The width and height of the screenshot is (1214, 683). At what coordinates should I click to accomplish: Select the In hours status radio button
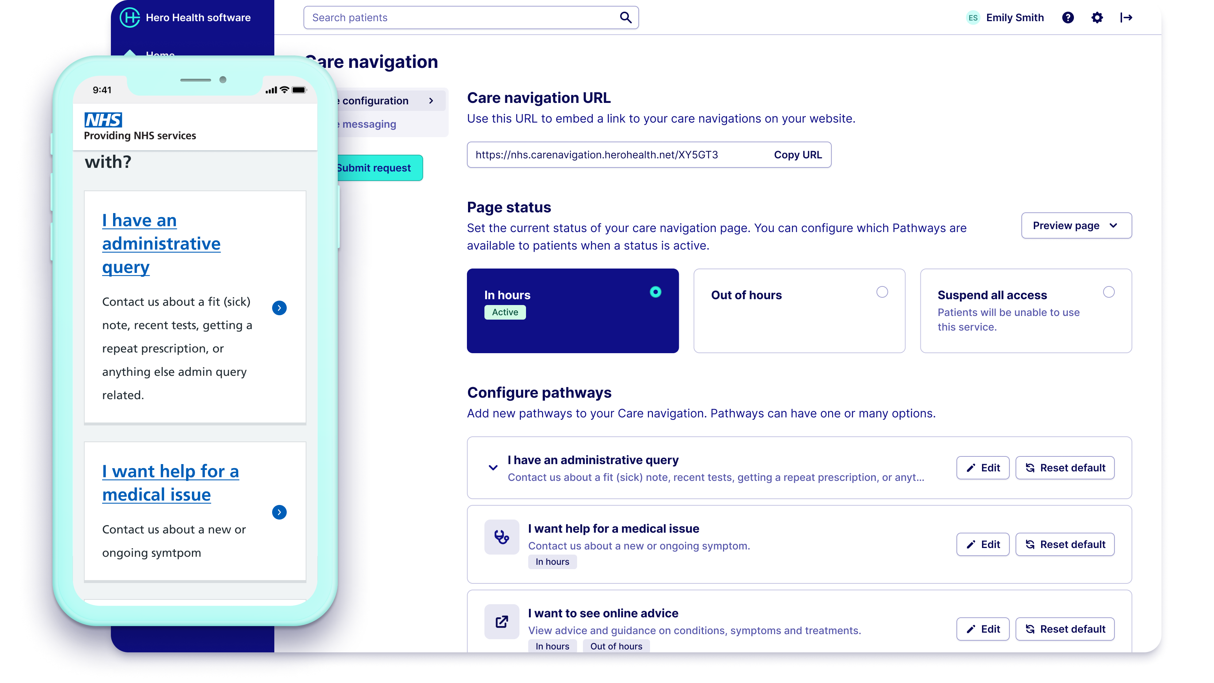click(x=656, y=292)
